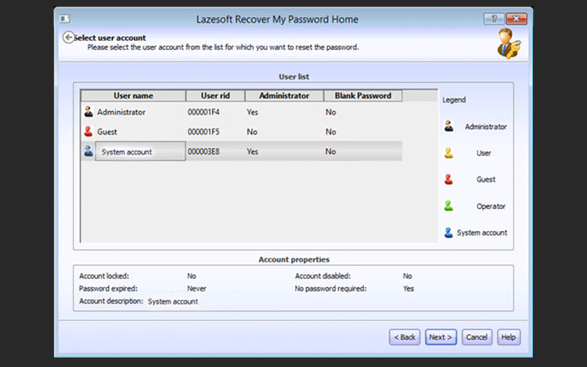
Task: Click the Administrator legend icon
Action: (x=448, y=127)
